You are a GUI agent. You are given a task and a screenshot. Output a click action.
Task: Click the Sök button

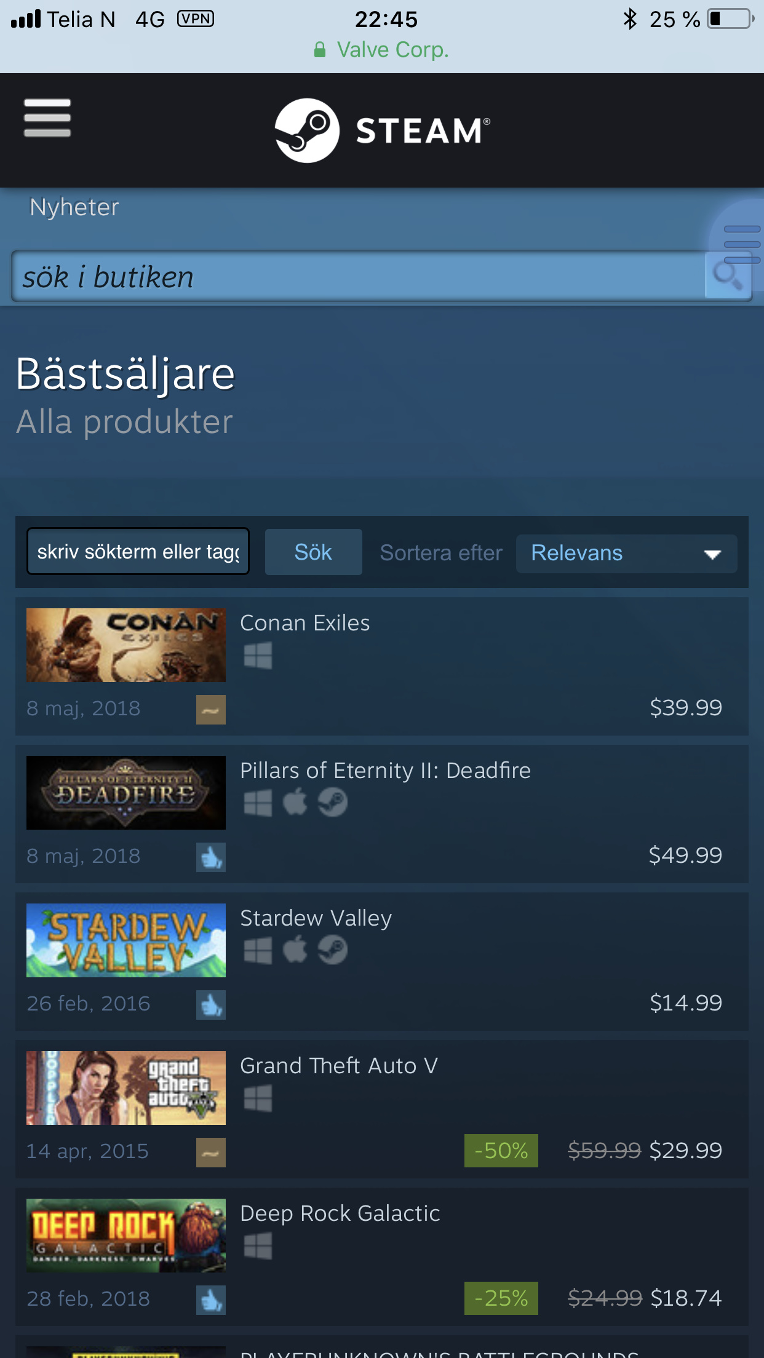[313, 552]
